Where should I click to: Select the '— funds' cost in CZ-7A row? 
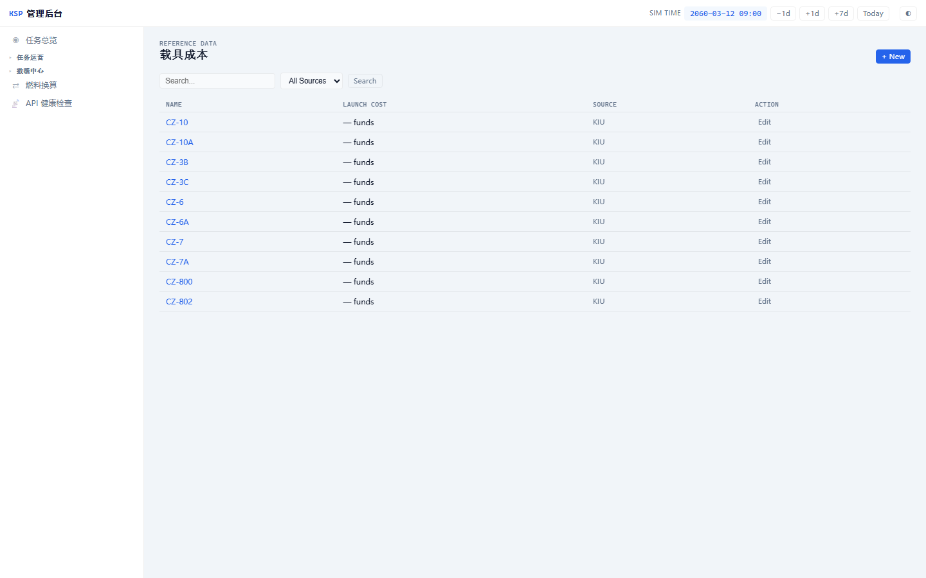(358, 262)
